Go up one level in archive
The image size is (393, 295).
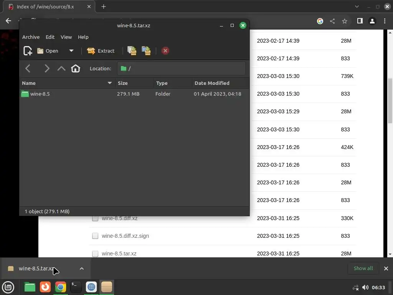[61, 68]
